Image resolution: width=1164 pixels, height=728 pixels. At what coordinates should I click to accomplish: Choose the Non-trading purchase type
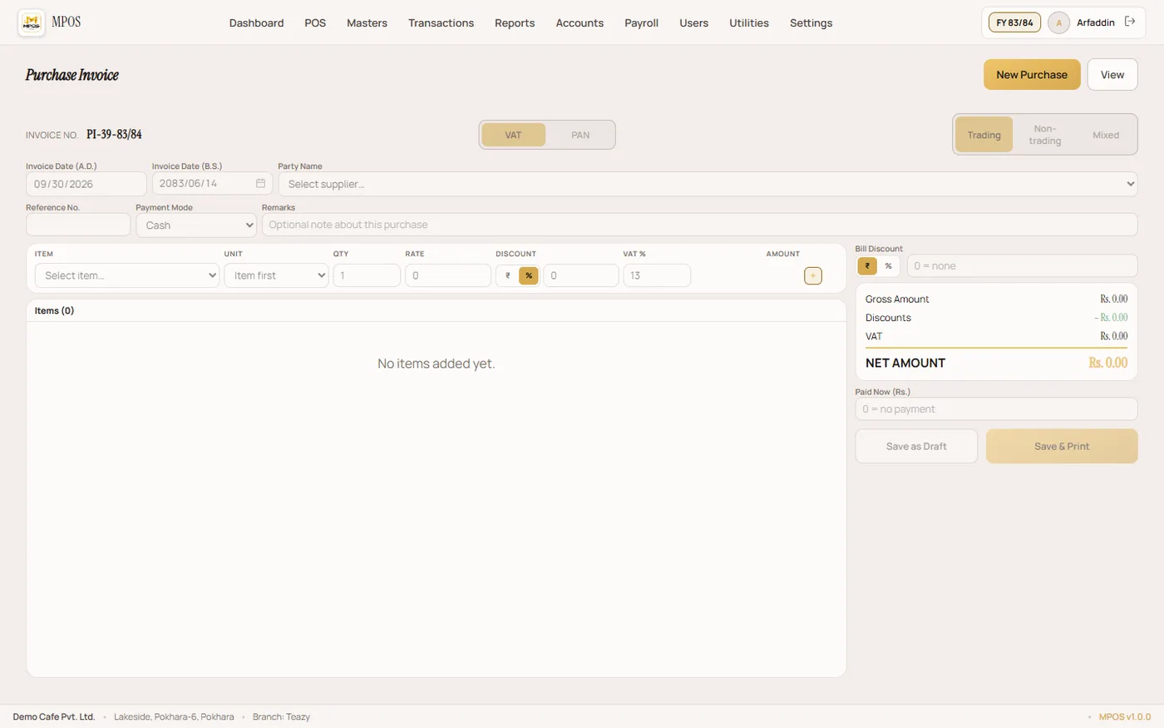coord(1044,135)
